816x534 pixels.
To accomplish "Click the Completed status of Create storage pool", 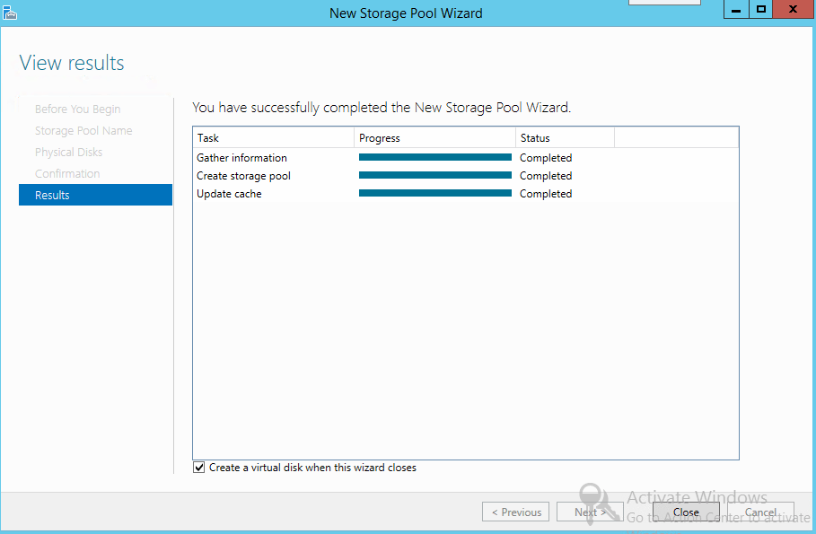I will tap(546, 175).
